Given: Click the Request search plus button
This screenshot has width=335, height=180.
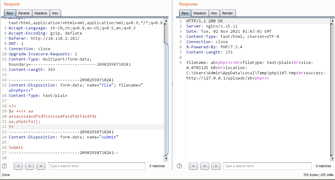Looking at the screenshot, I should pyautogui.click(x=30, y=166).
